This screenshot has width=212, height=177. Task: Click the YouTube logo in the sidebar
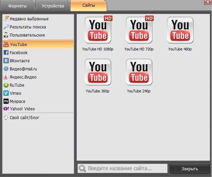[6, 44]
